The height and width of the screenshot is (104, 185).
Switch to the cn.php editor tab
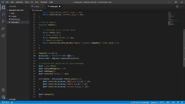coord(38,6)
